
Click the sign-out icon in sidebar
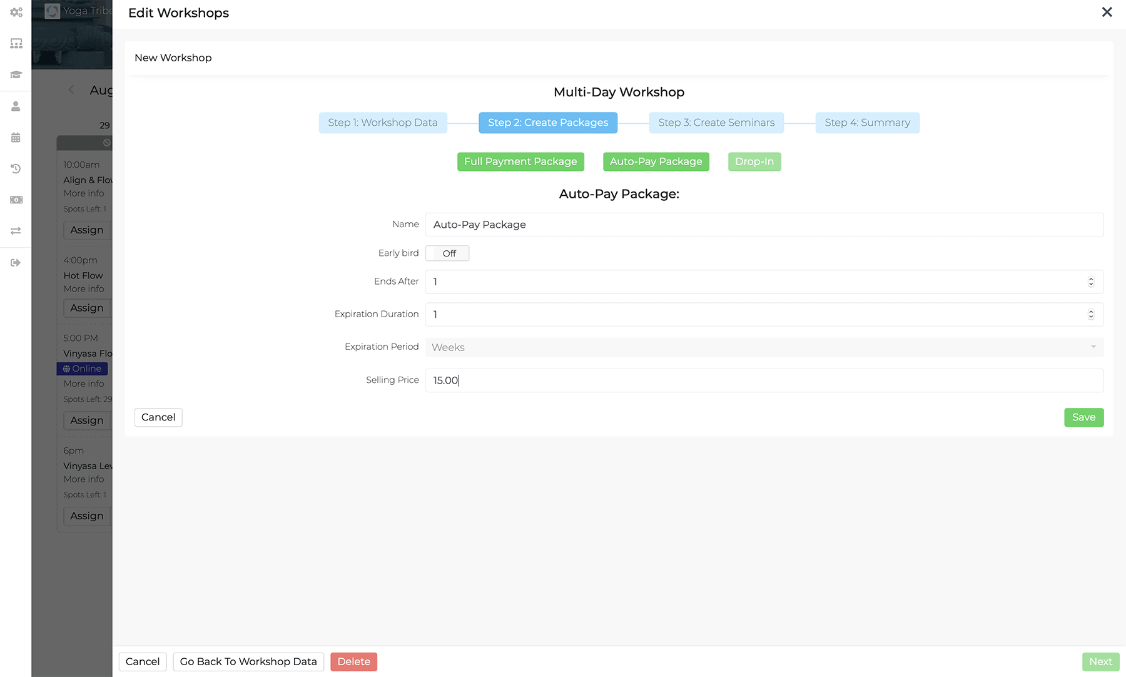coord(16,263)
